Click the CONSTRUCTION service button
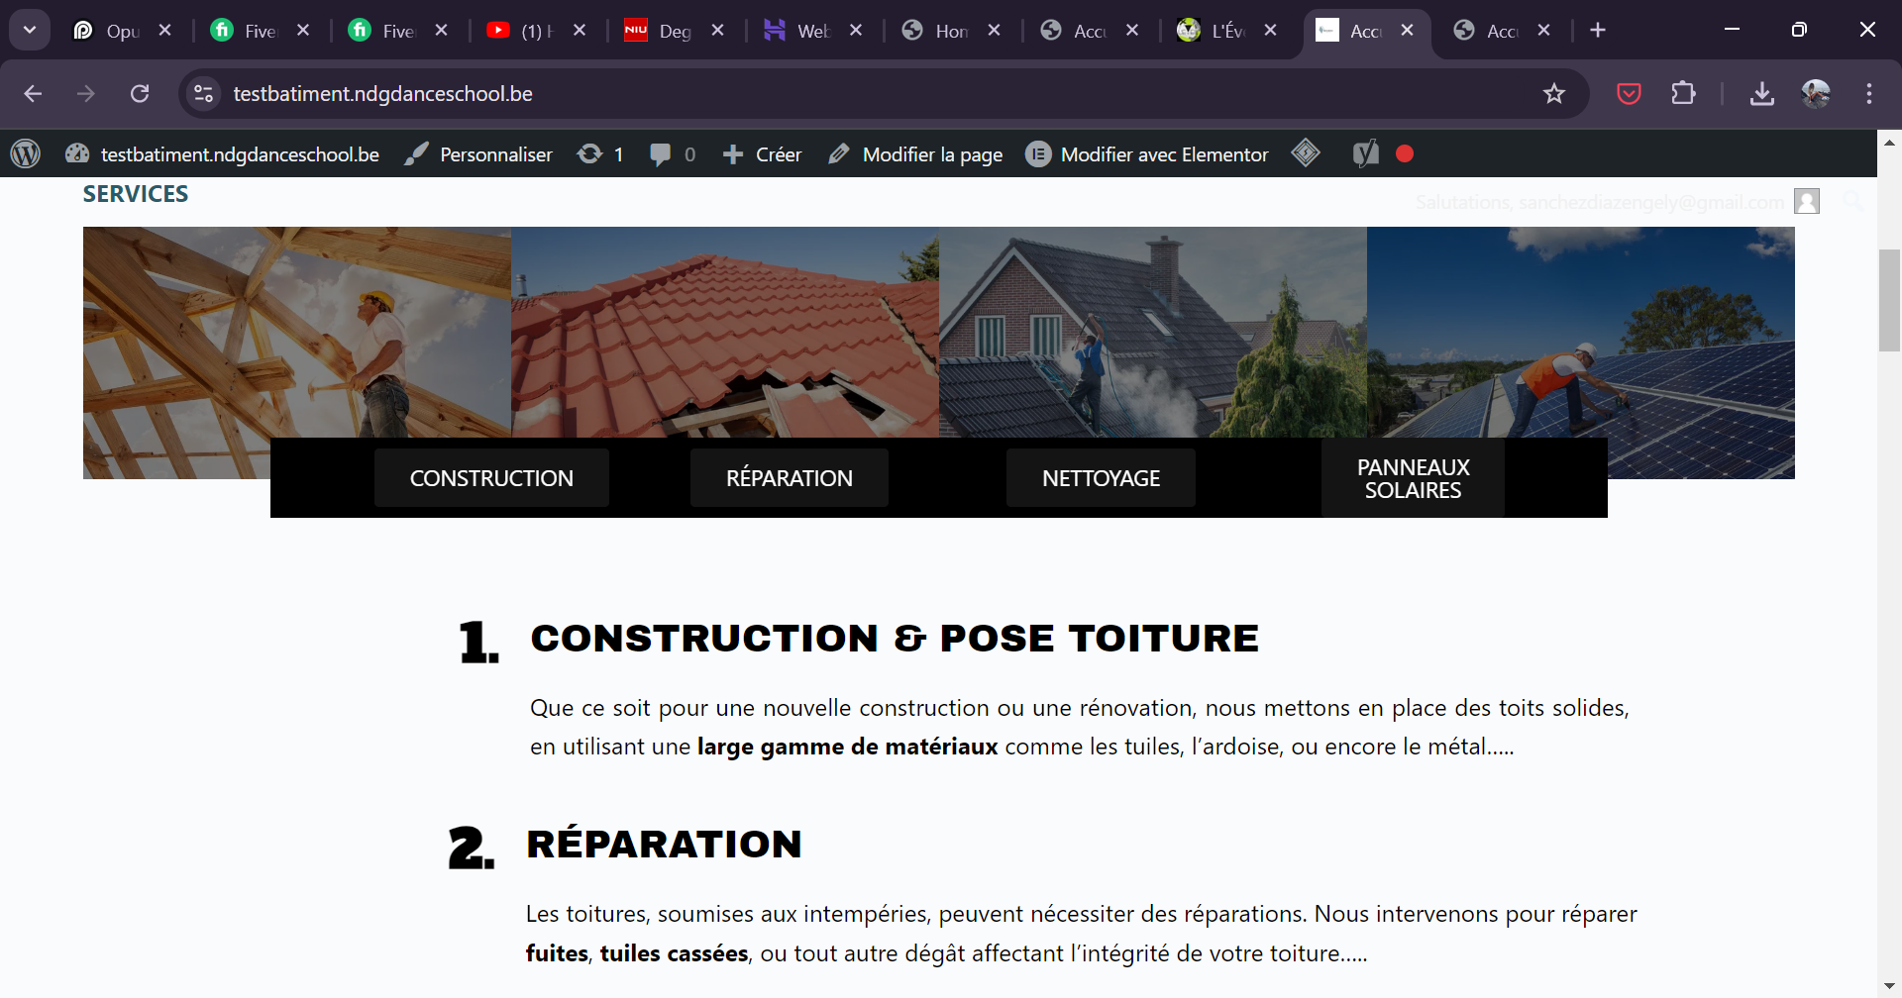1902x998 pixels. [491, 478]
